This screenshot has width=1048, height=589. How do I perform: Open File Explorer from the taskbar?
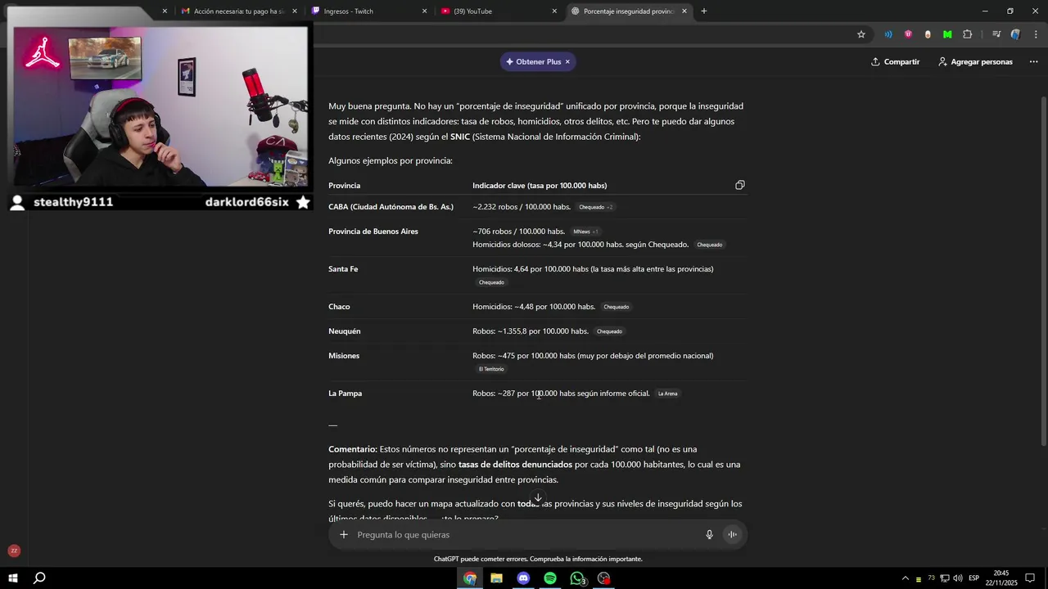(x=496, y=578)
